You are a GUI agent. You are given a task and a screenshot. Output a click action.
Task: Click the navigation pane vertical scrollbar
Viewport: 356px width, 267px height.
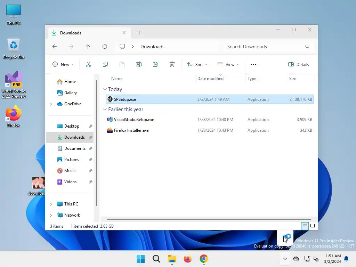point(97,143)
